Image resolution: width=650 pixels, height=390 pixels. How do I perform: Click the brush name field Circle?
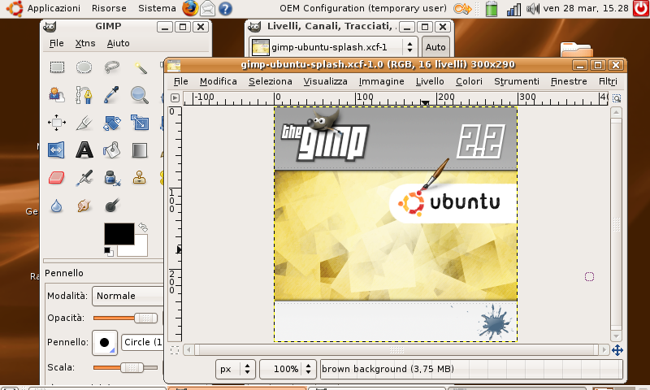click(x=142, y=342)
